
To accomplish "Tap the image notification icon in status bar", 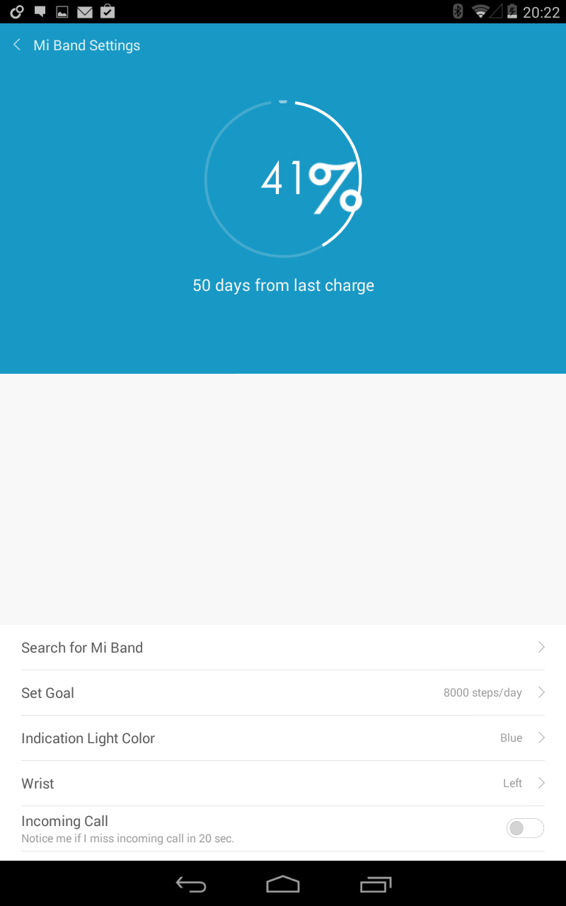I will (62, 11).
